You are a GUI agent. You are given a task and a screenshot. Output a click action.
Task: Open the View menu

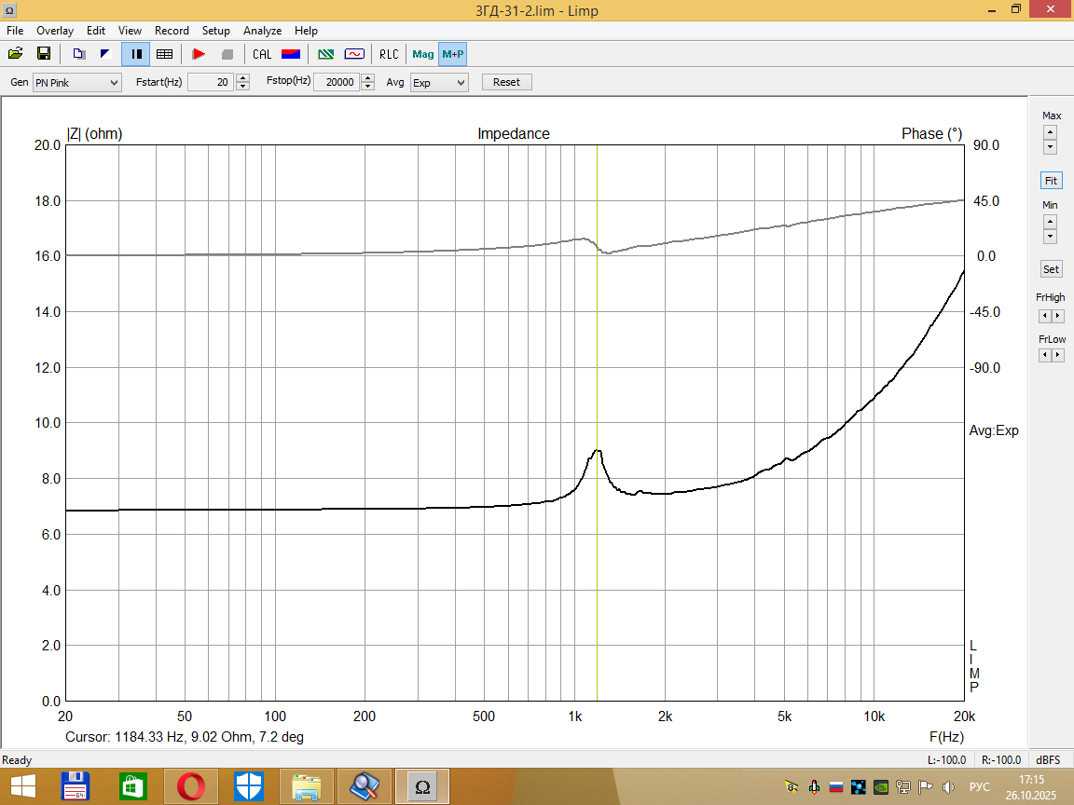click(130, 31)
